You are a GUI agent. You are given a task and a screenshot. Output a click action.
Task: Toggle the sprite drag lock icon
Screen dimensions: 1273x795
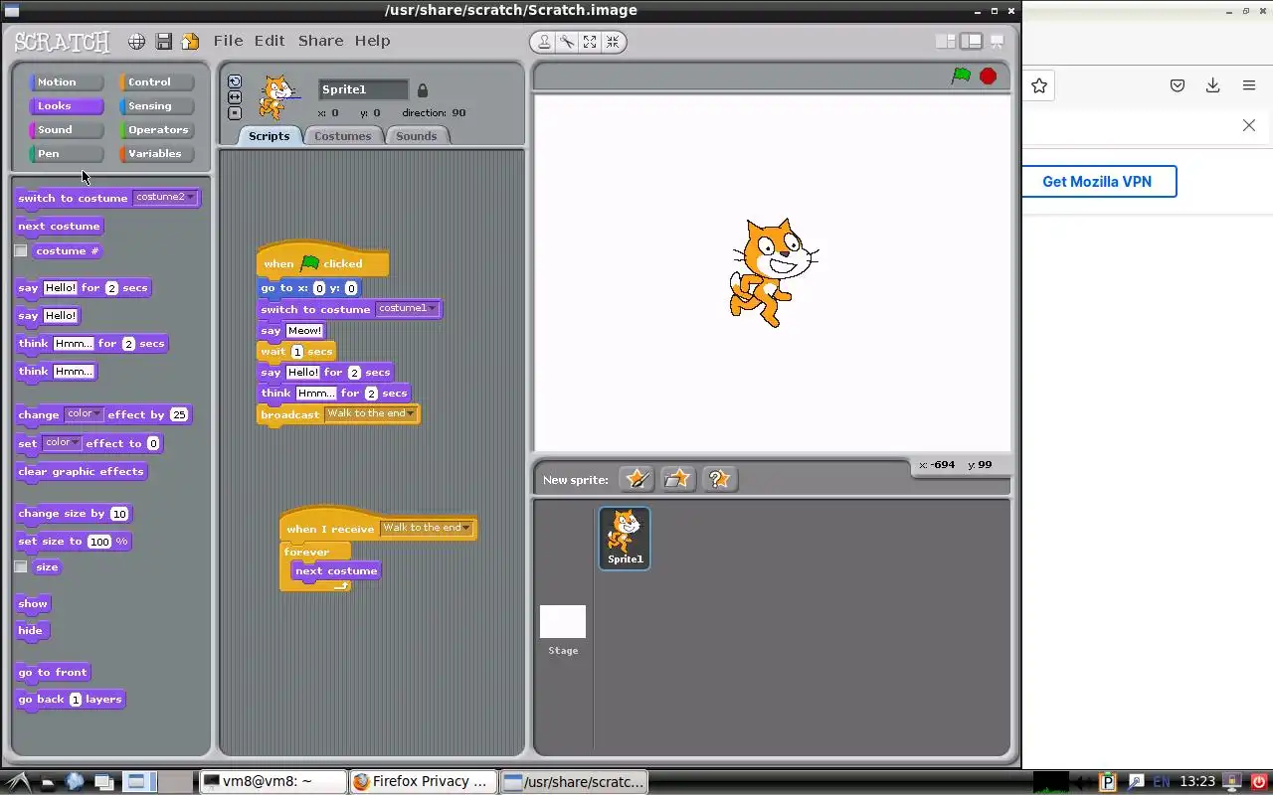[x=422, y=89]
